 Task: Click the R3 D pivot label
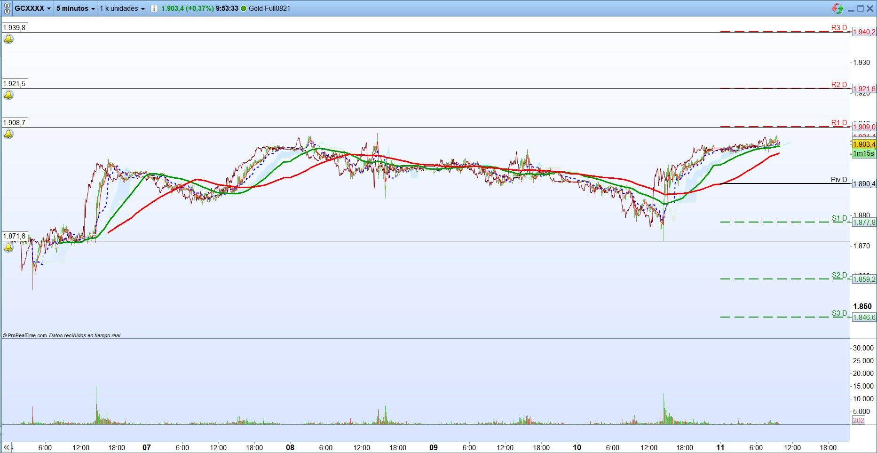tap(839, 28)
